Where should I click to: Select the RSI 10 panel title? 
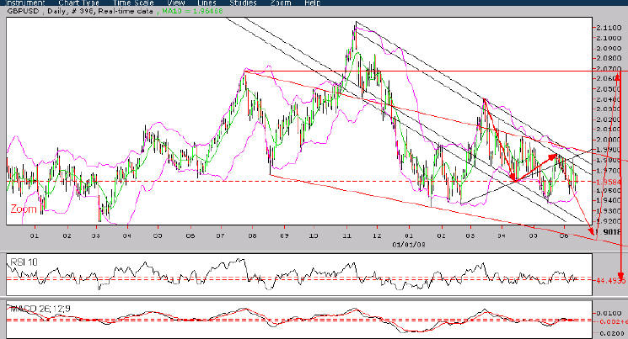tap(24, 262)
